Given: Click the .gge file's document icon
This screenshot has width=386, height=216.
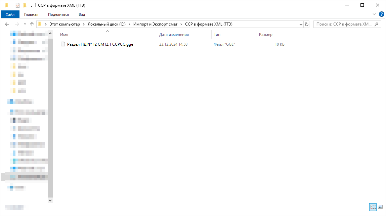Looking at the screenshot, I should pyautogui.click(x=62, y=44).
